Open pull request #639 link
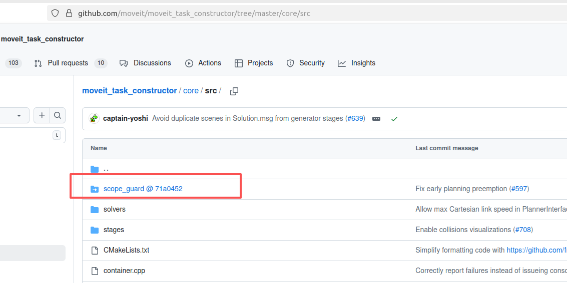Screen dimensions: 567x283 coord(355,118)
